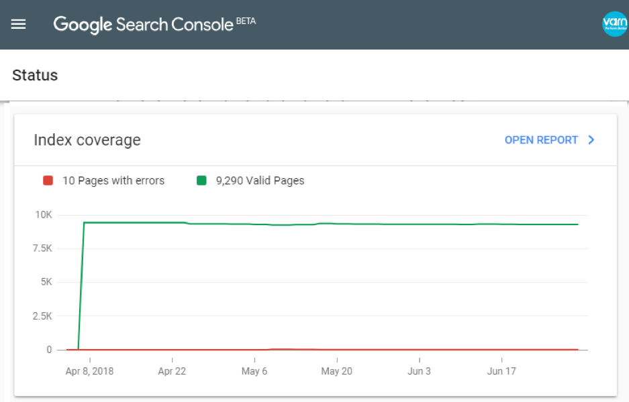Click the BETA label
Image resolution: width=629 pixels, height=402 pixels.
[246, 21]
